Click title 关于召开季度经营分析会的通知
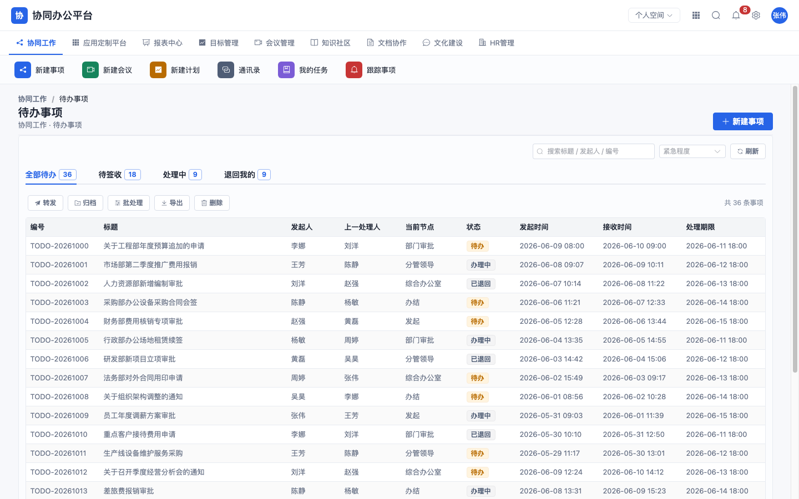 tap(154, 472)
